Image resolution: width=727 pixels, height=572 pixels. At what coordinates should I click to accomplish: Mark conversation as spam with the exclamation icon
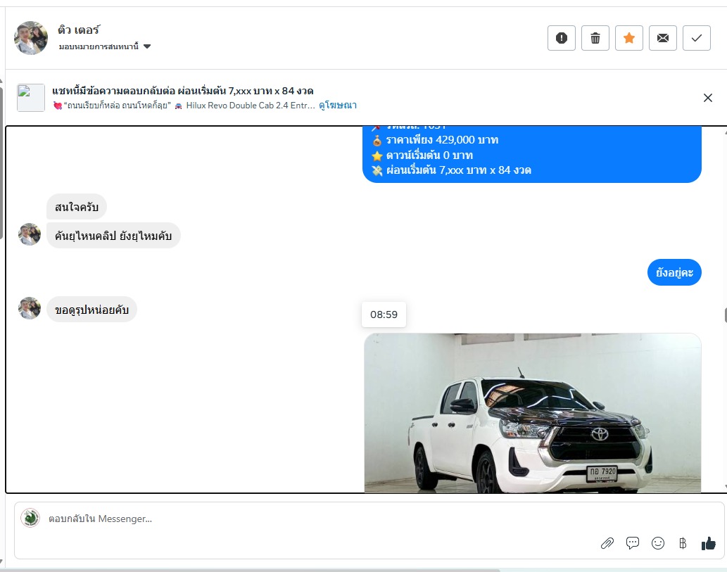[562, 38]
